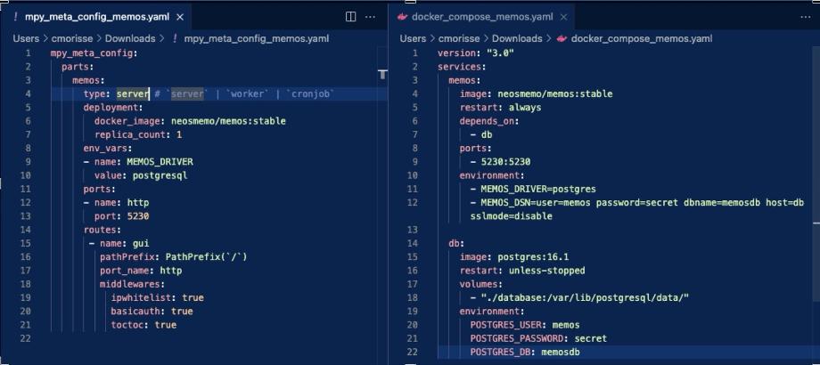This screenshot has width=820, height=365.
Task: Open cmorisse breadcrumb in left editor
Action: point(72,38)
